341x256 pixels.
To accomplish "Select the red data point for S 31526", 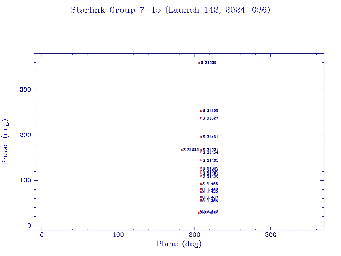I will coord(181,150).
